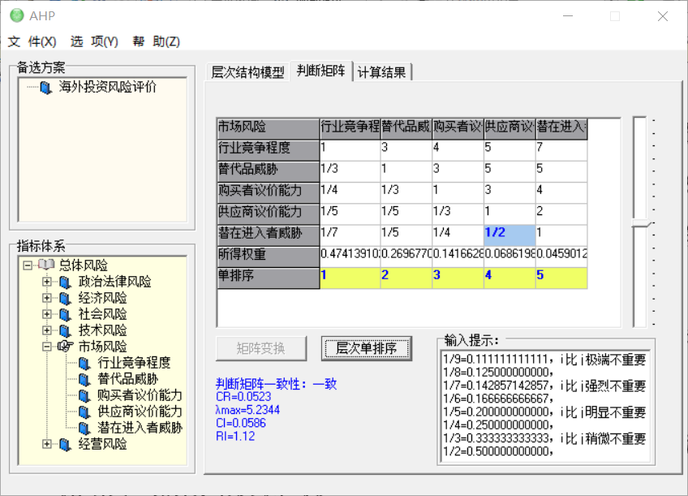Open the 选项(Y) menu
The height and width of the screenshot is (496, 688).
94,41
